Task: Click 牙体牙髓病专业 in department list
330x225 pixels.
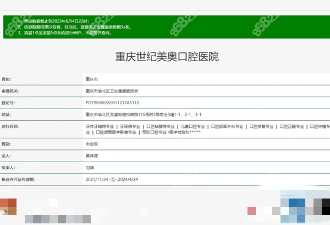Action: point(100,126)
